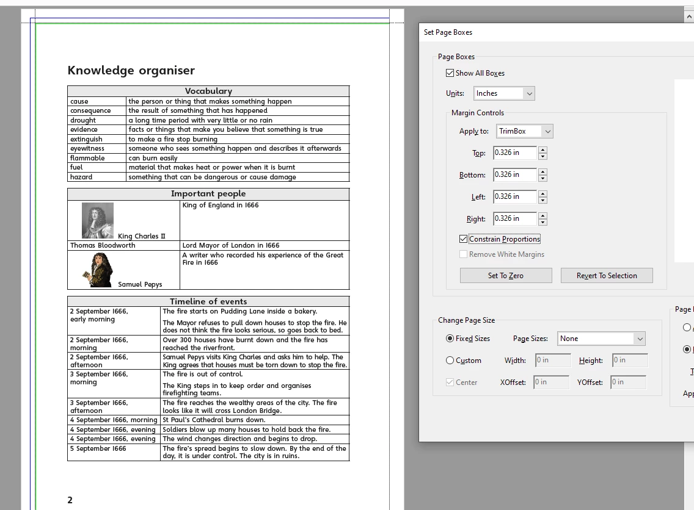694x510 pixels.
Task: Open the Units dropdown showing Inches
Action: (x=504, y=93)
